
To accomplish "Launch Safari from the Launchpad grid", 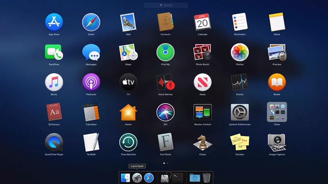I will [x=91, y=22].
